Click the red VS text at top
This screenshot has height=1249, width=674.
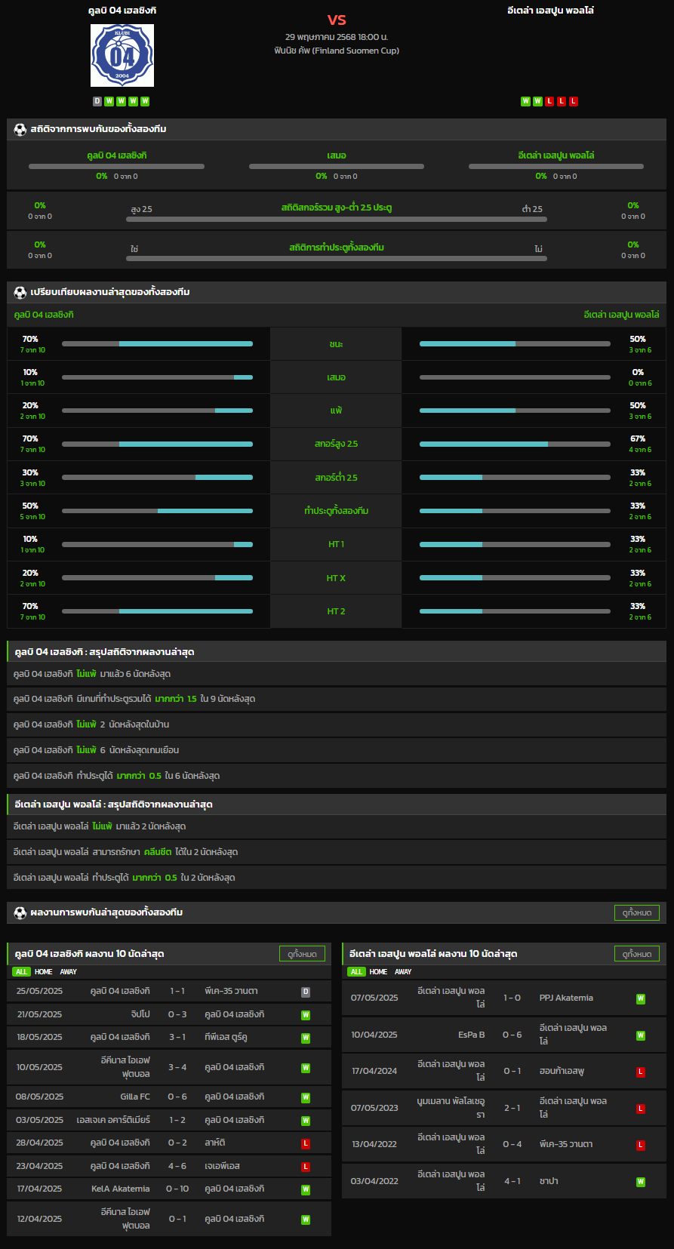click(x=337, y=20)
